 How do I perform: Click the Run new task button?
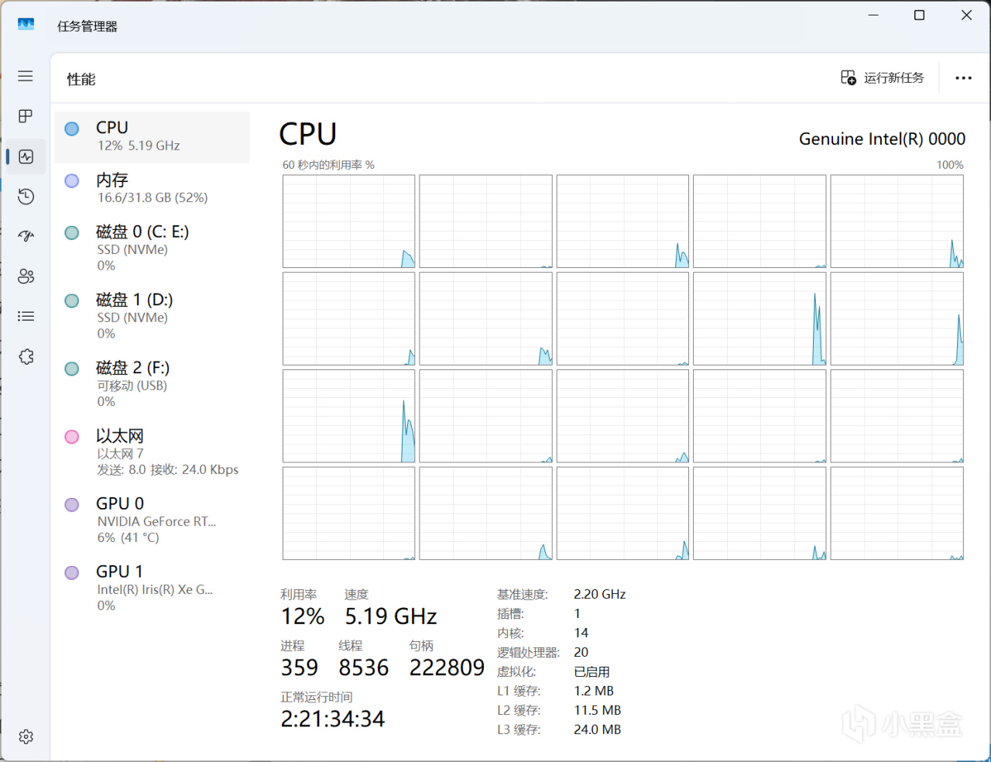click(x=883, y=77)
